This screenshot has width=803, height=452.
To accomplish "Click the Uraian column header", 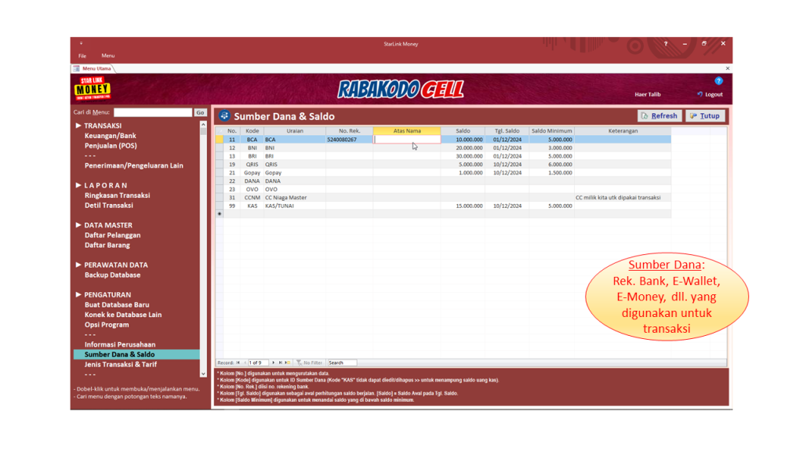I will click(x=295, y=131).
